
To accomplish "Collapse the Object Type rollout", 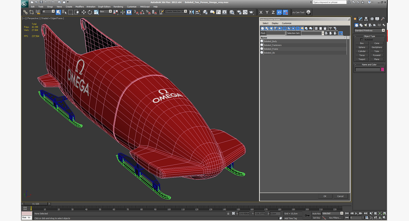I will tap(369, 36).
